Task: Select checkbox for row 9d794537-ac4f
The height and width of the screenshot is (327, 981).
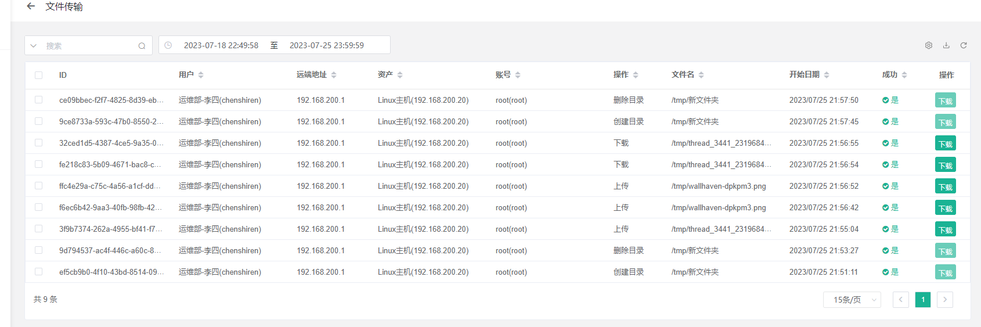Action: (x=39, y=250)
